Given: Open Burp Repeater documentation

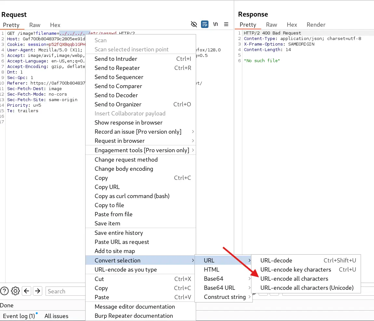Looking at the screenshot, I should (x=140, y=316).
